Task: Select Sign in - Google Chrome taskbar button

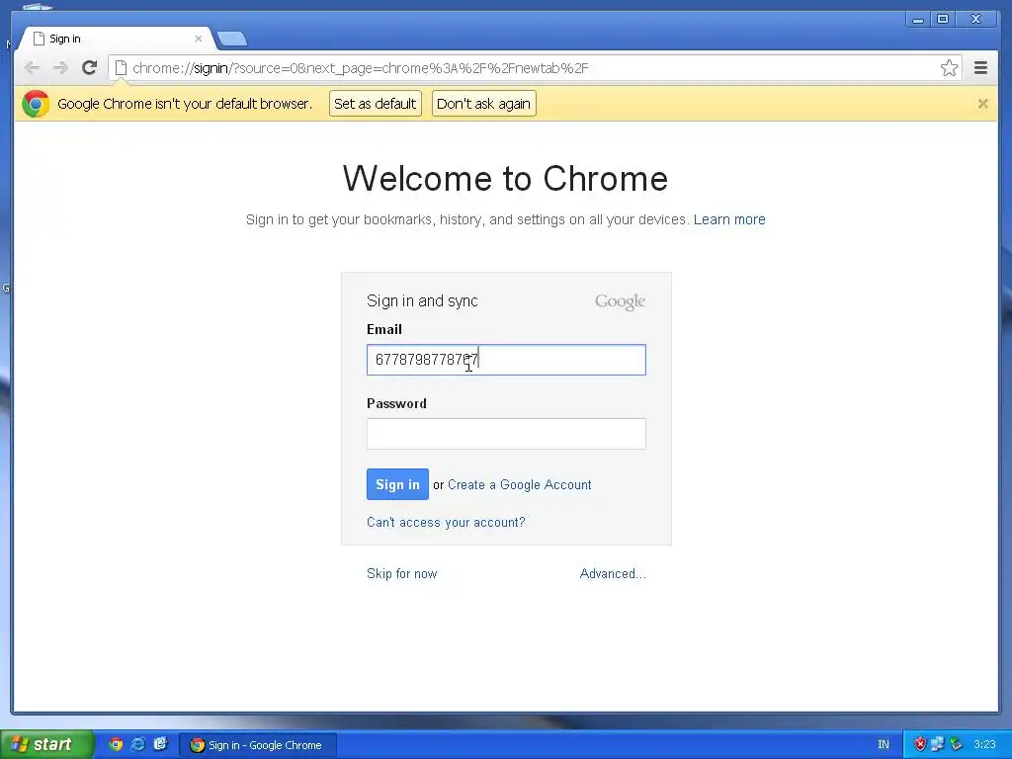Action: [257, 745]
